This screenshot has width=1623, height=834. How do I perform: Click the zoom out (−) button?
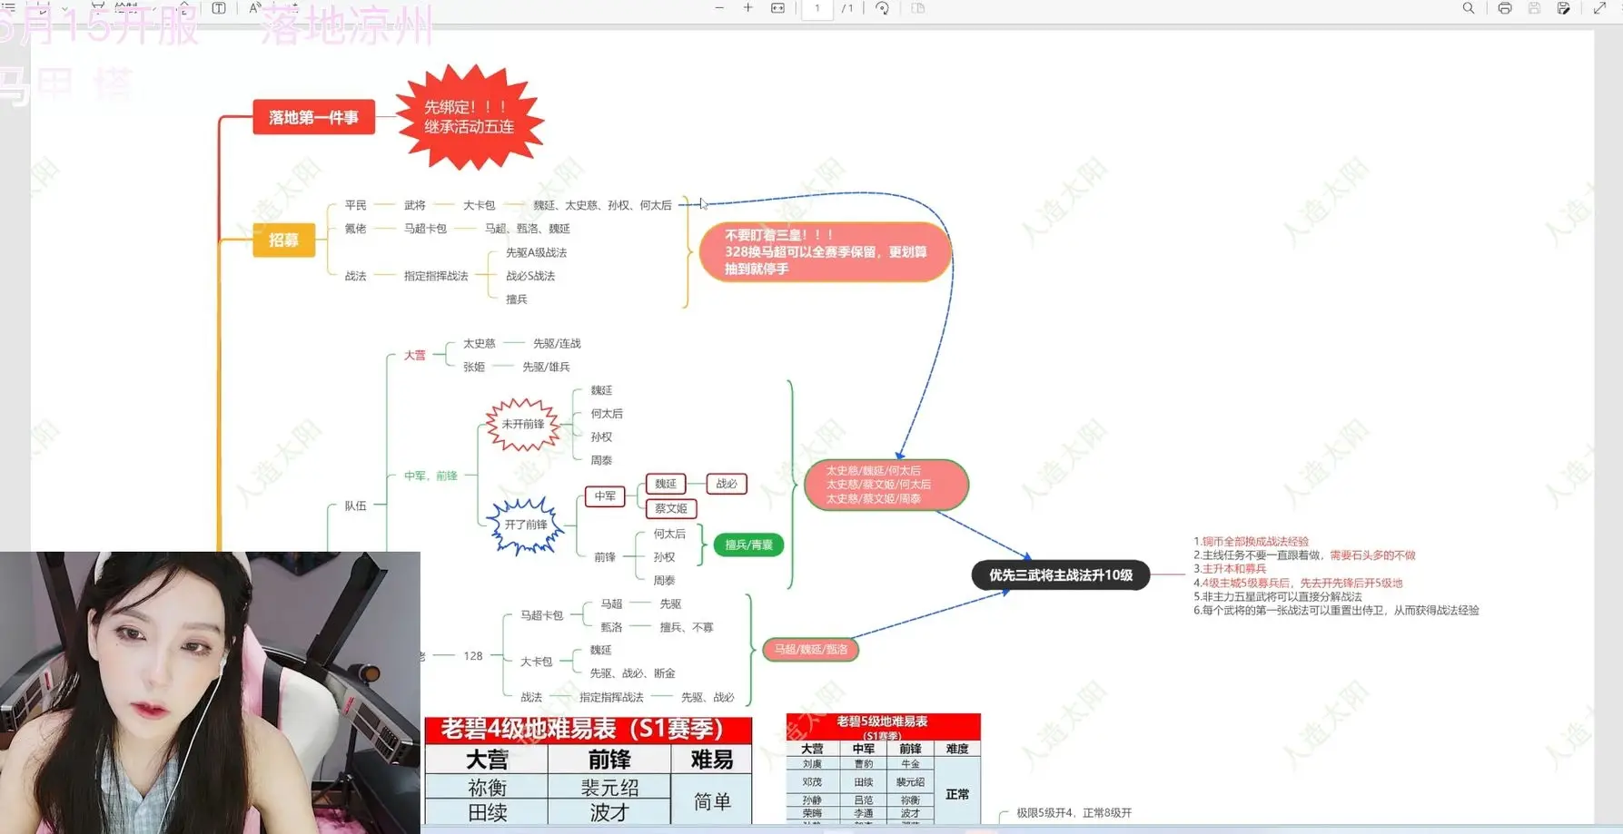(717, 8)
